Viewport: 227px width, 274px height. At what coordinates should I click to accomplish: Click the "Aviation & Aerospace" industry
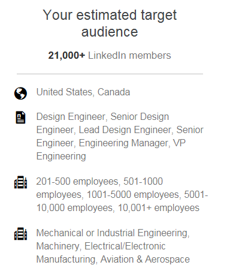pos(145,260)
